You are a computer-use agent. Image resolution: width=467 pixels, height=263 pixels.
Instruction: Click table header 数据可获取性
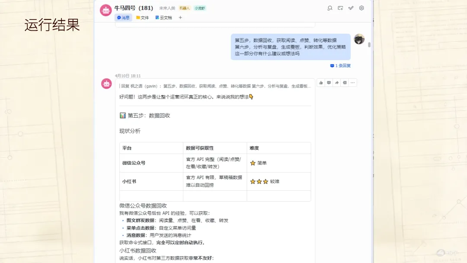coord(199,148)
